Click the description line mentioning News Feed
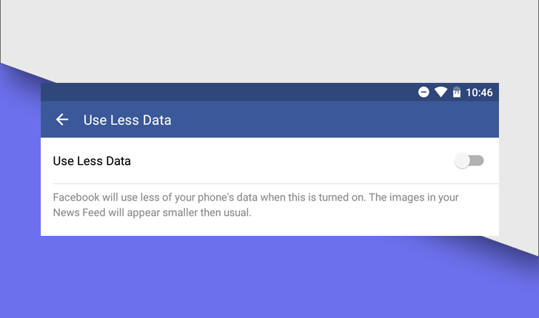Image resolution: width=539 pixels, height=318 pixels. [152, 213]
